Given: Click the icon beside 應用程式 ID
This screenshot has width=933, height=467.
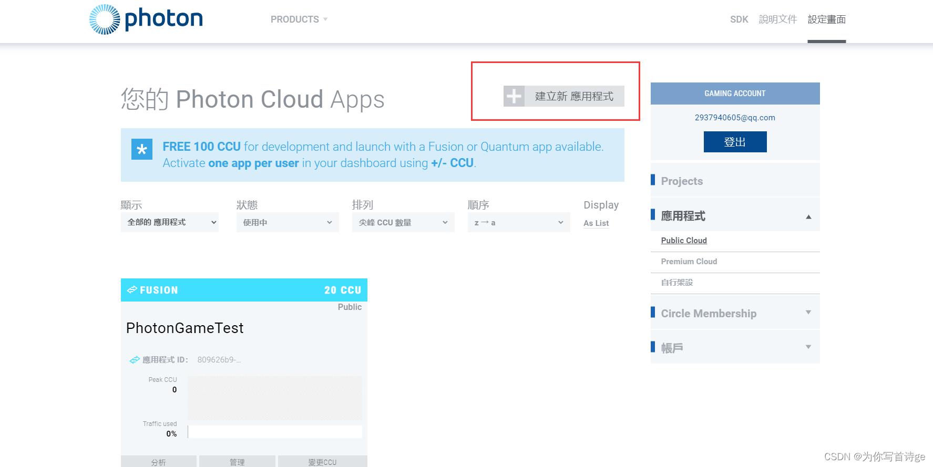Looking at the screenshot, I should click(135, 360).
